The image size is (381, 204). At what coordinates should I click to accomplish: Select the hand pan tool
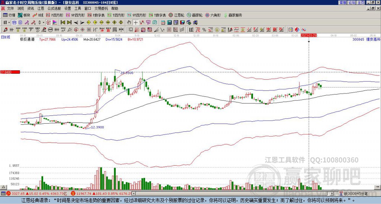coord(129,23)
